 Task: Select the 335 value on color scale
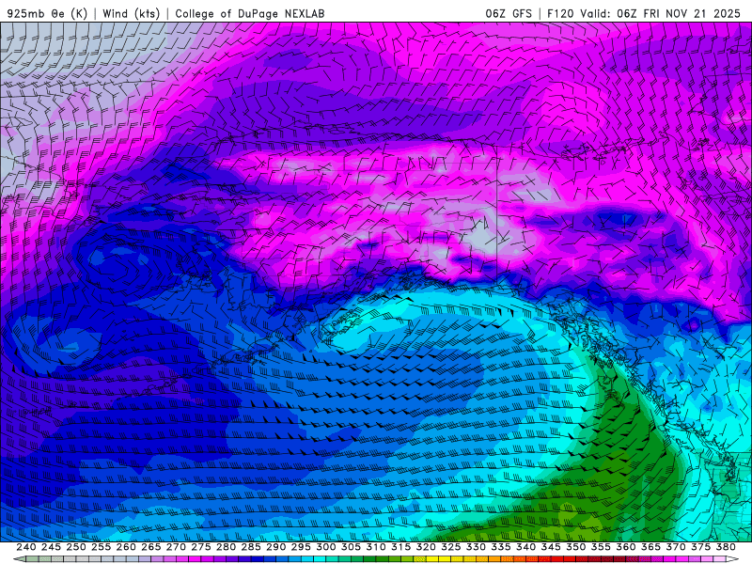point(501,547)
